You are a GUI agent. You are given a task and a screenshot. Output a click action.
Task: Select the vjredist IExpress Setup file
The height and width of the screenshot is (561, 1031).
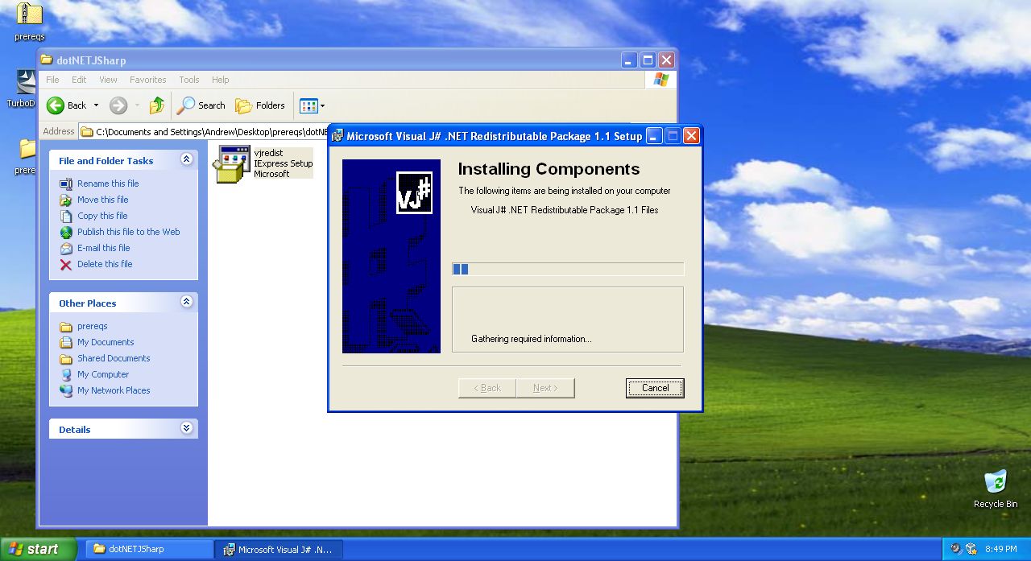click(263, 163)
